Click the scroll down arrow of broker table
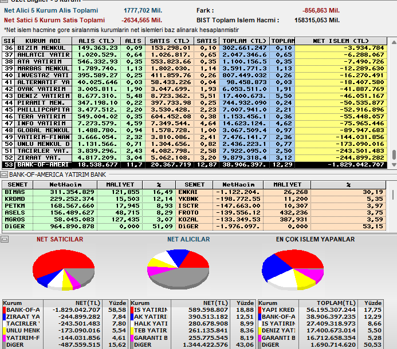Viewport: 397px width, 349px height. pyautogui.click(x=394, y=164)
